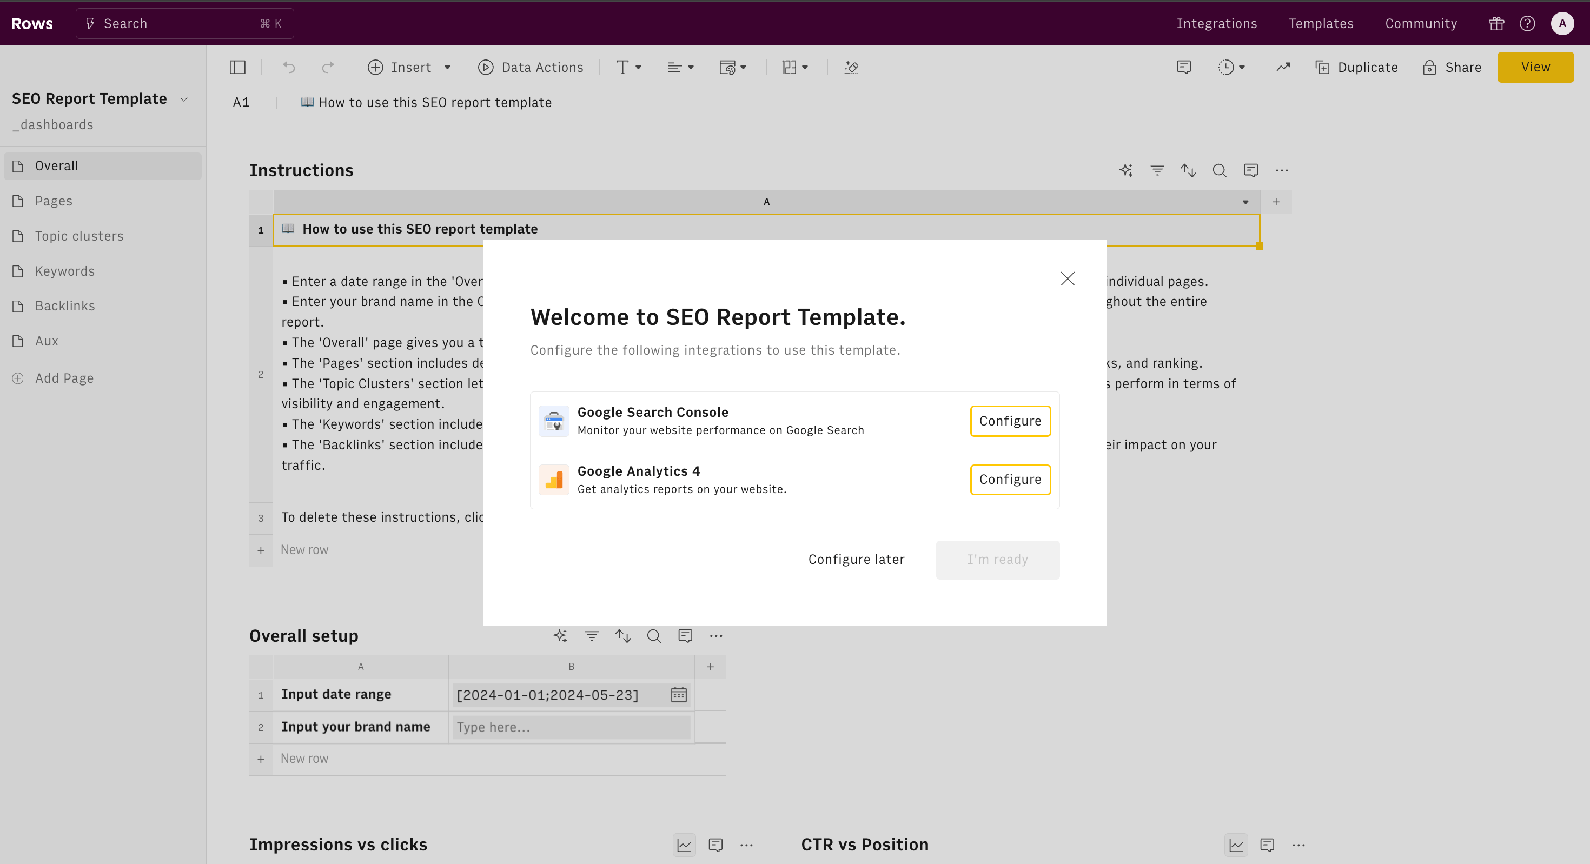Open history clock dropdown
1590x864 pixels.
tap(1231, 67)
